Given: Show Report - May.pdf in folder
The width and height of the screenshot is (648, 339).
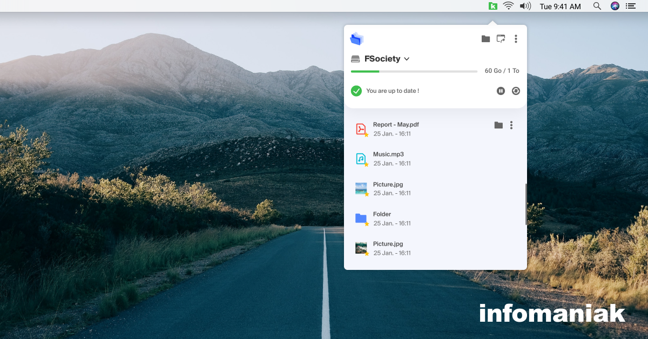Looking at the screenshot, I should tap(498, 125).
